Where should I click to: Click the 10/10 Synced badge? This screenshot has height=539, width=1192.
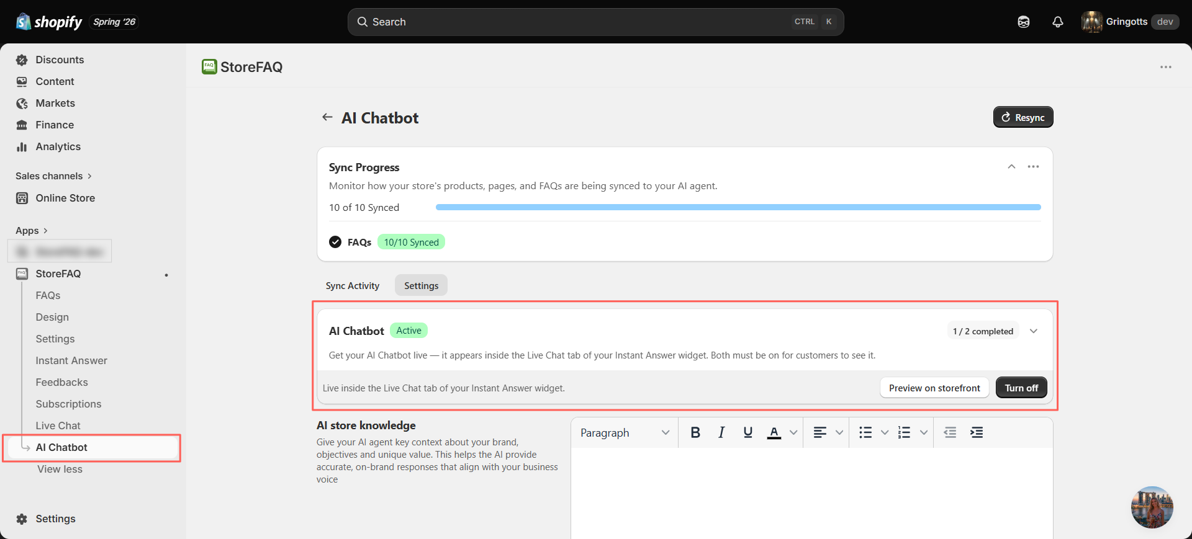(x=411, y=242)
